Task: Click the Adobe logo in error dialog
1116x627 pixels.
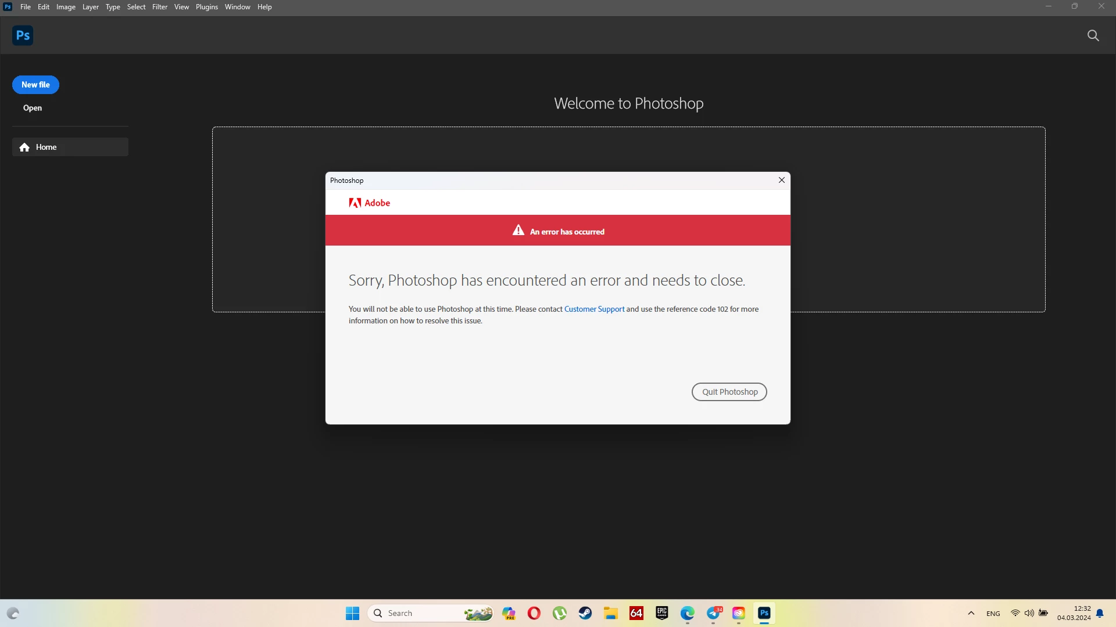Action: [369, 203]
